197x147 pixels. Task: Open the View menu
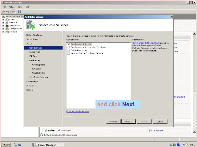(x=20, y=7)
